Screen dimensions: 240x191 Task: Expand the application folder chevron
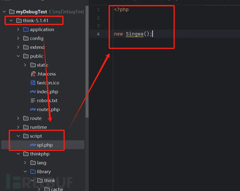point(18,29)
